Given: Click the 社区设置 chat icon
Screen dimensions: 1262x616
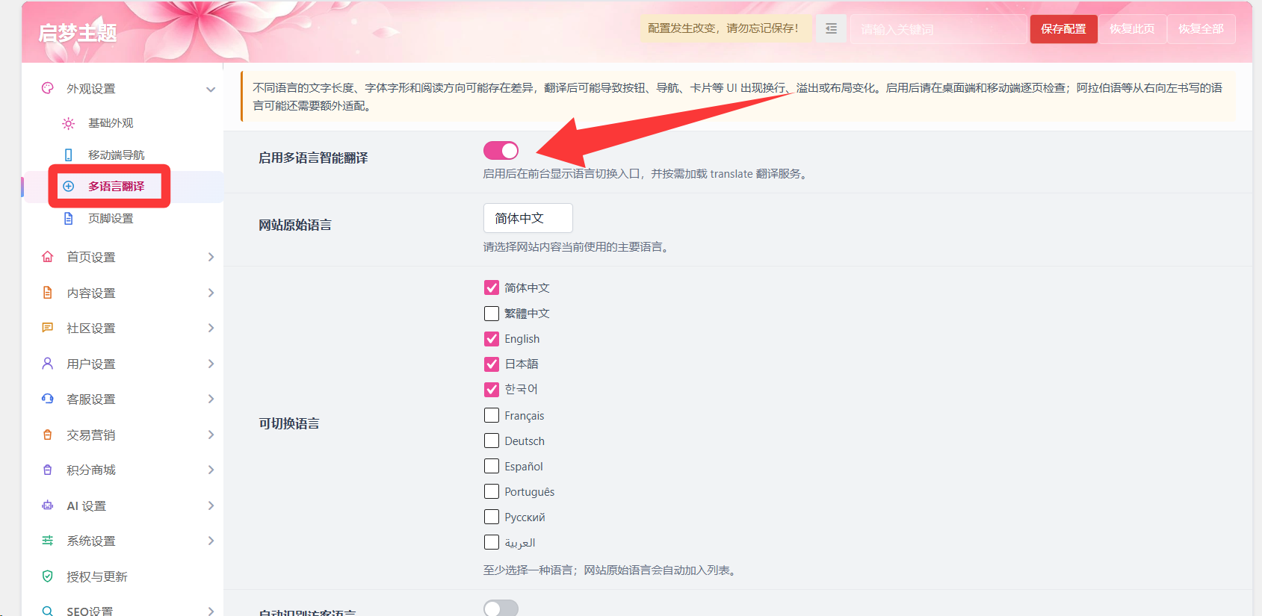Looking at the screenshot, I should [x=48, y=328].
